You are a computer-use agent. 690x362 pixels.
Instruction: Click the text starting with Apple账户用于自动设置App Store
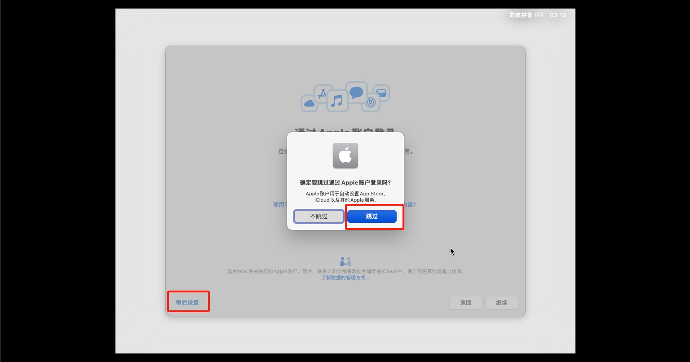(x=345, y=197)
